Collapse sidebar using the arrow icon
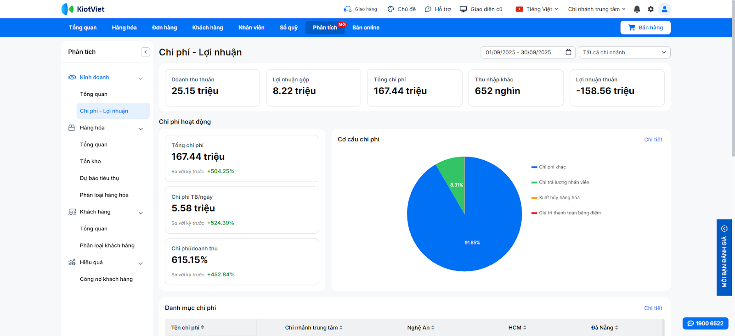Viewport: 735px width, 336px height. (x=146, y=52)
